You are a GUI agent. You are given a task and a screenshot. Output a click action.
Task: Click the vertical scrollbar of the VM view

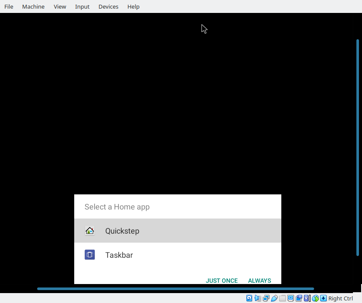point(358,147)
